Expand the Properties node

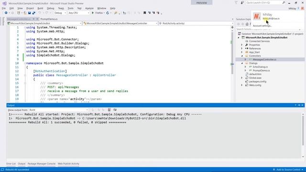click(x=242, y=45)
